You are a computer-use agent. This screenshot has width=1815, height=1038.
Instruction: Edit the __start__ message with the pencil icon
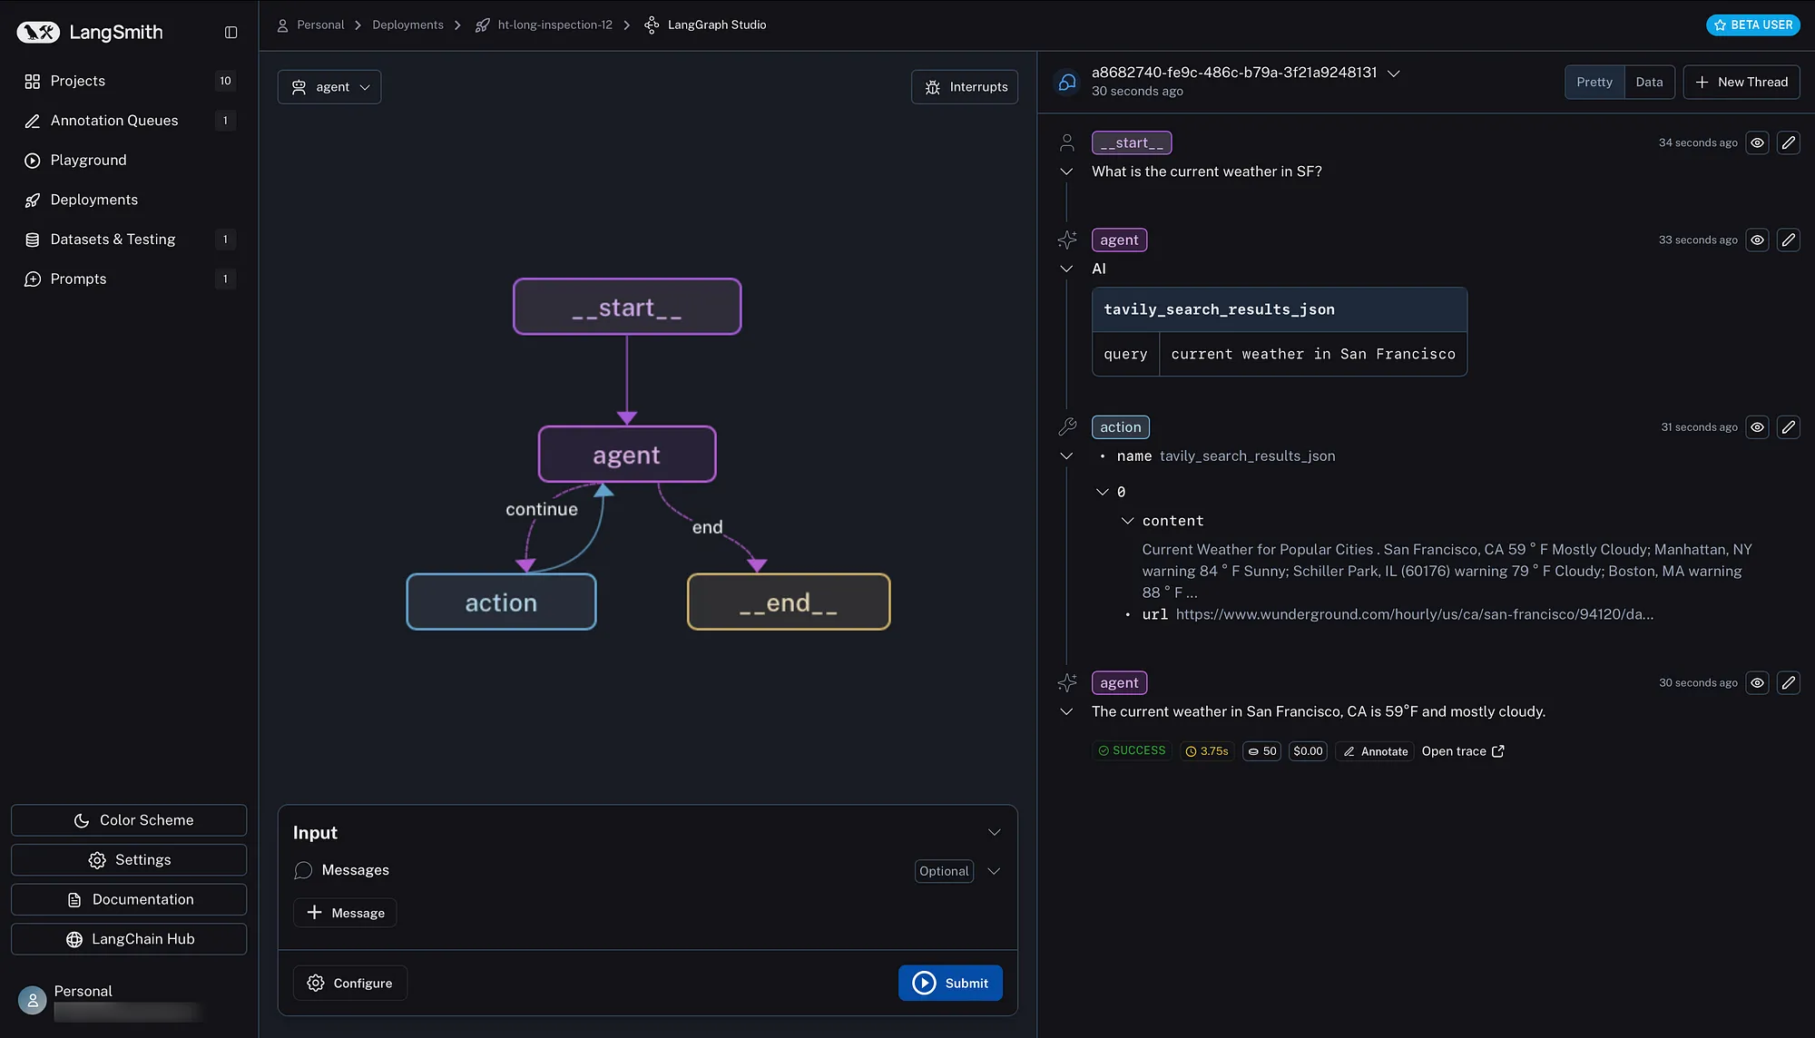click(x=1788, y=142)
